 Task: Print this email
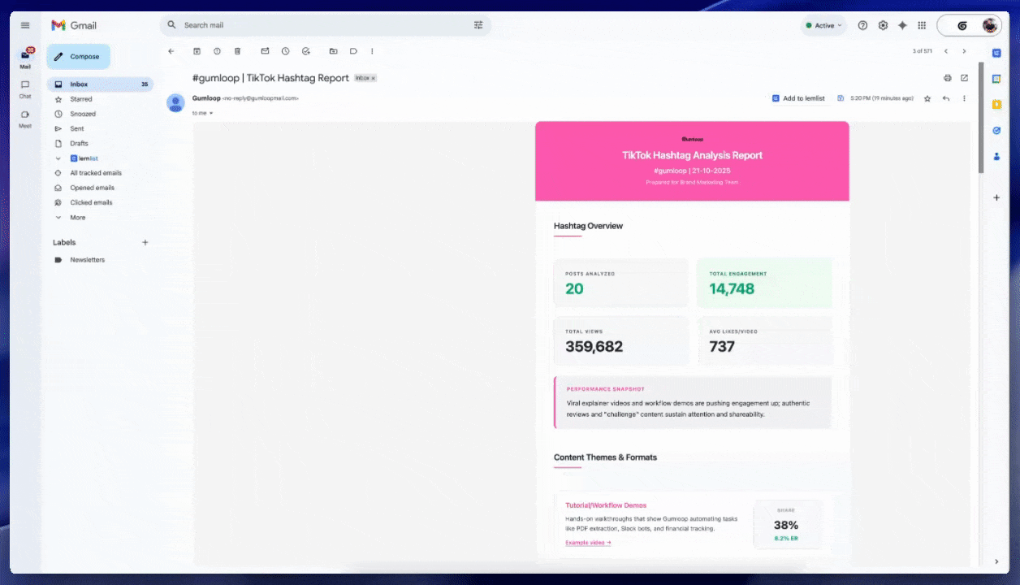[x=947, y=78]
